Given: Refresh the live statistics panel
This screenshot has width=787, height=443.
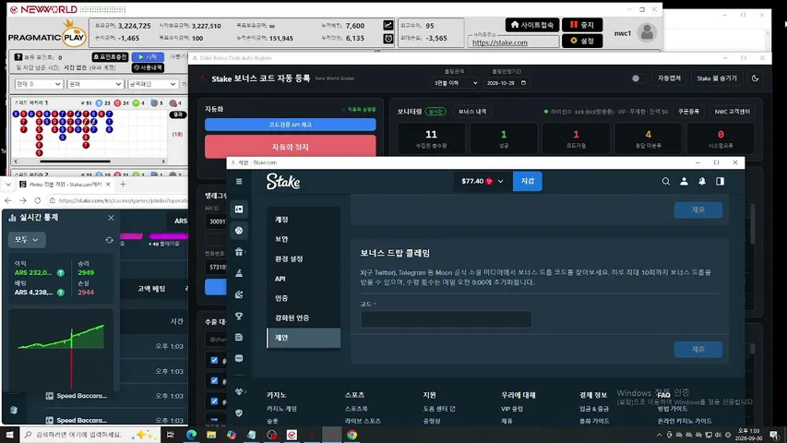Looking at the screenshot, I should coord(109,240).
